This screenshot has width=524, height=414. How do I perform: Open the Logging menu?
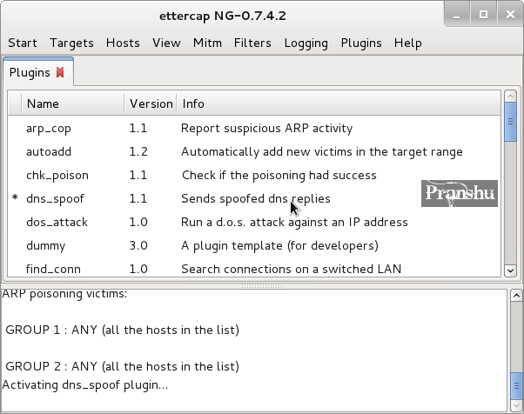[306, 43]
